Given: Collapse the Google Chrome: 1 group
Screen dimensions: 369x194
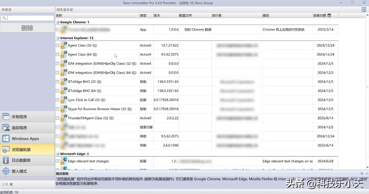Looking at the screenshot, I should tap(57, 22).
